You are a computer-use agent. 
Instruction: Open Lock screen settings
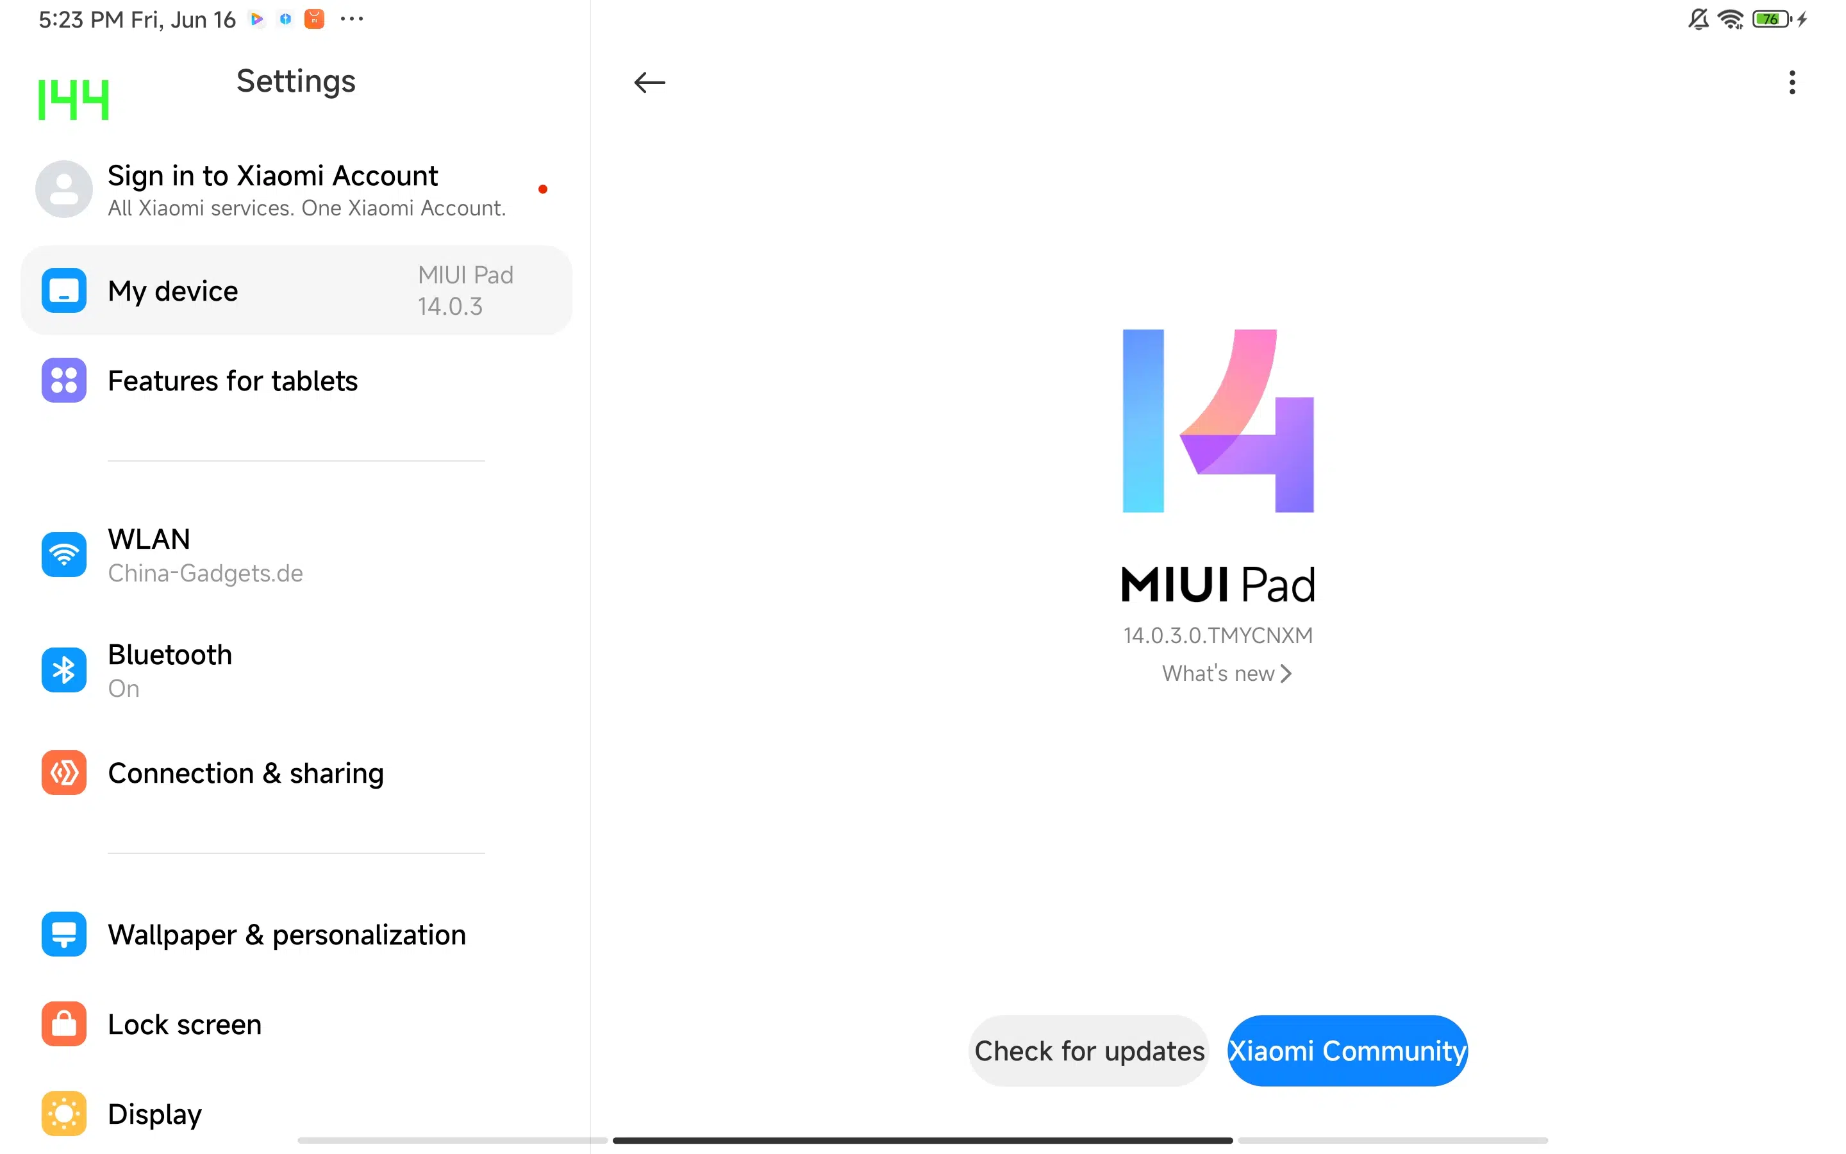point(296,1024)
